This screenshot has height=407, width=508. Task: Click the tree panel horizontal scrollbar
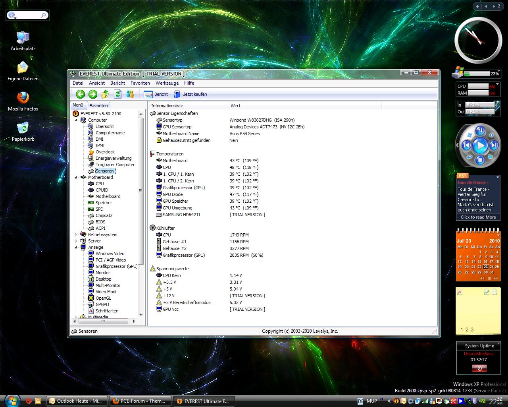pos(103,321)
